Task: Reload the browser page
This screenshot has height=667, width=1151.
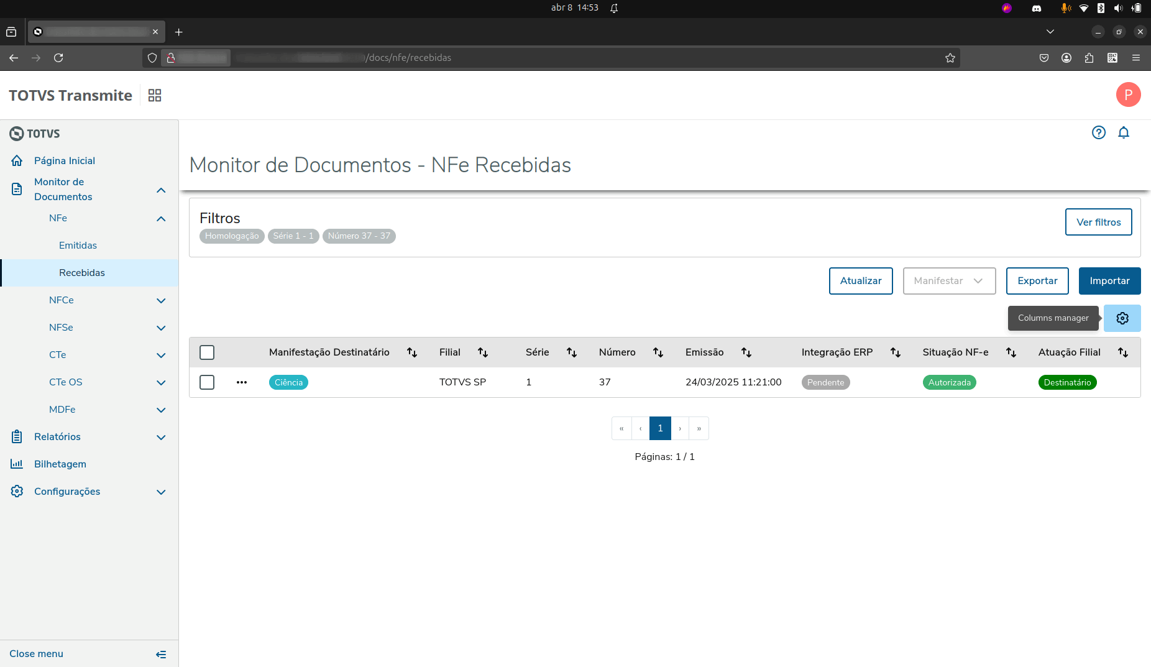Action: (x=58, y=58)
